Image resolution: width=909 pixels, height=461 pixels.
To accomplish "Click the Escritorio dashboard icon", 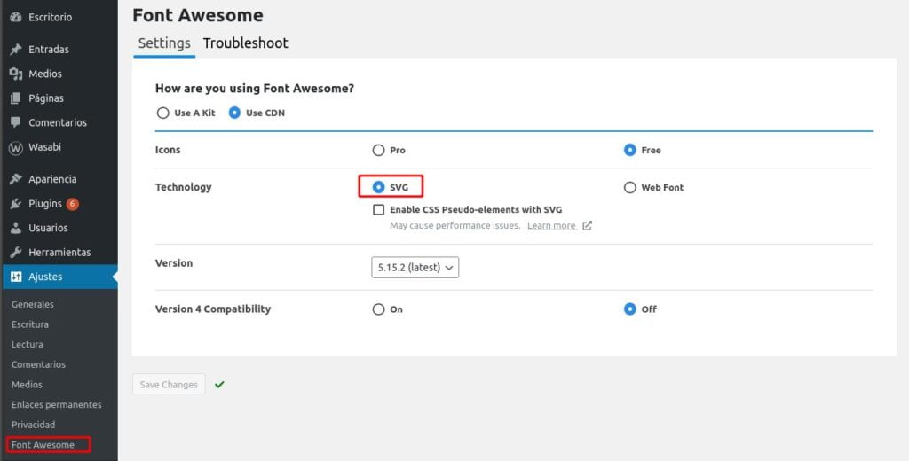I will [16, 18].
